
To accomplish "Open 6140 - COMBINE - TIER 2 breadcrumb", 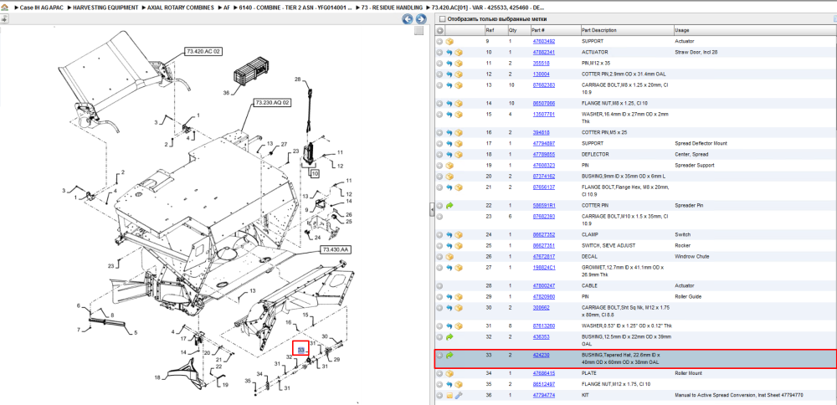I will click(x=296, y=8).
